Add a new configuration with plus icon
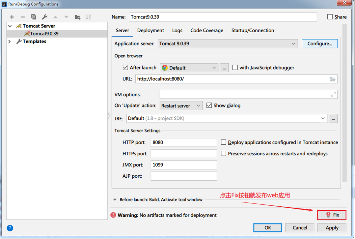This screenshot has height=239, width=355. point(12,17)
